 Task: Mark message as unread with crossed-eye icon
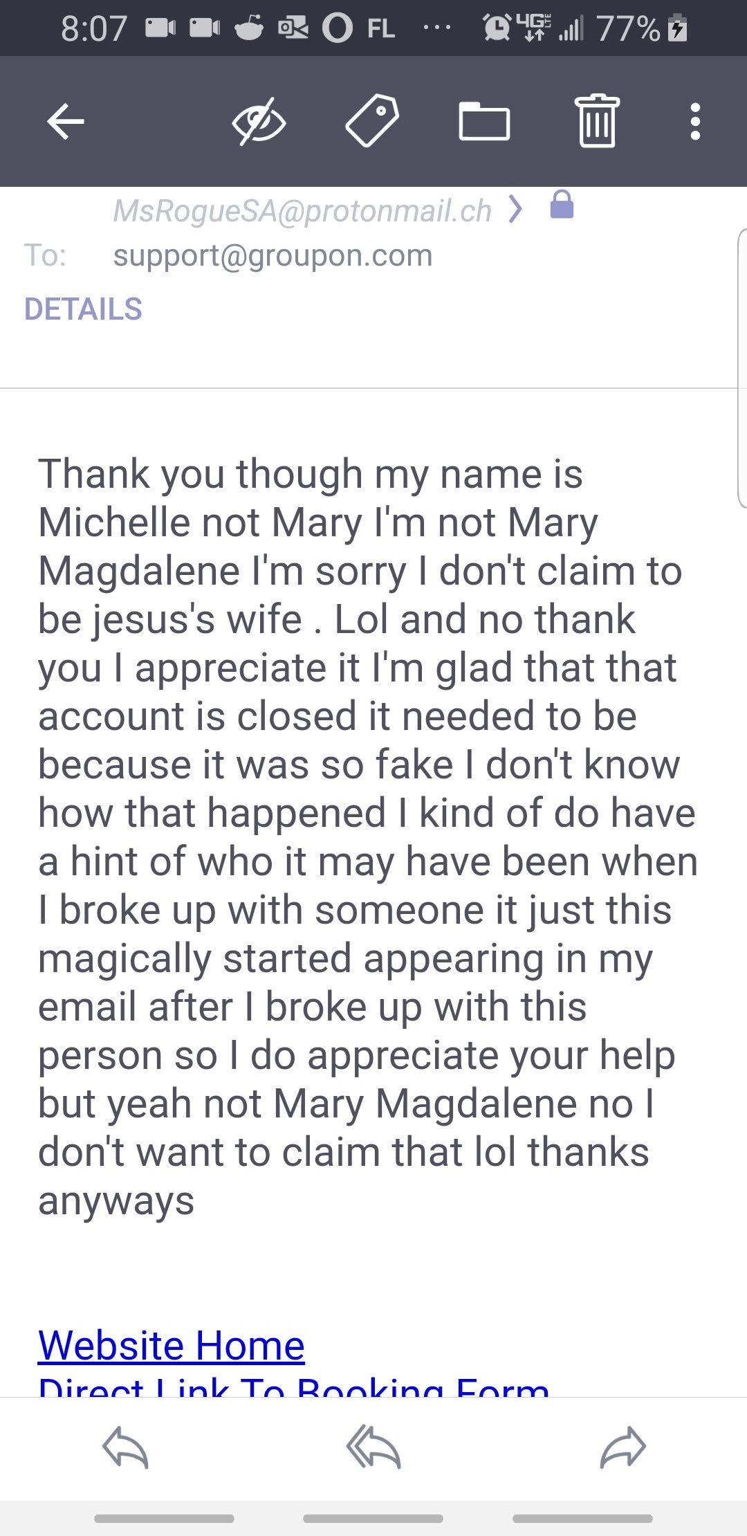tap(259, 122)
